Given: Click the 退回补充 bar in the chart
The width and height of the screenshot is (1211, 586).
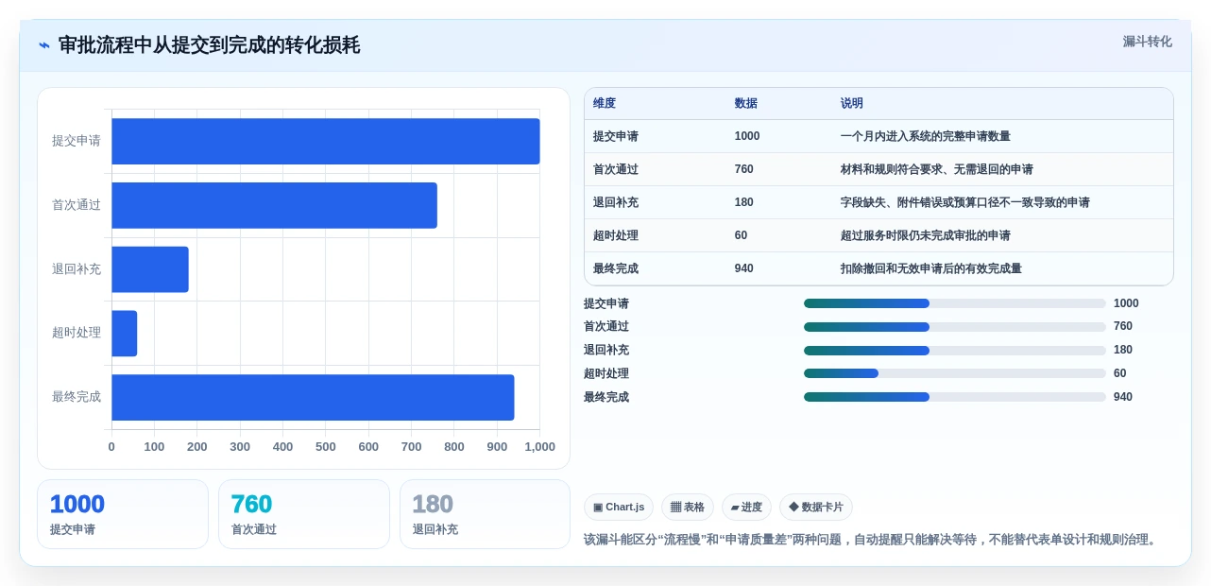Looking at the screenshot, I should pos(150,269).
